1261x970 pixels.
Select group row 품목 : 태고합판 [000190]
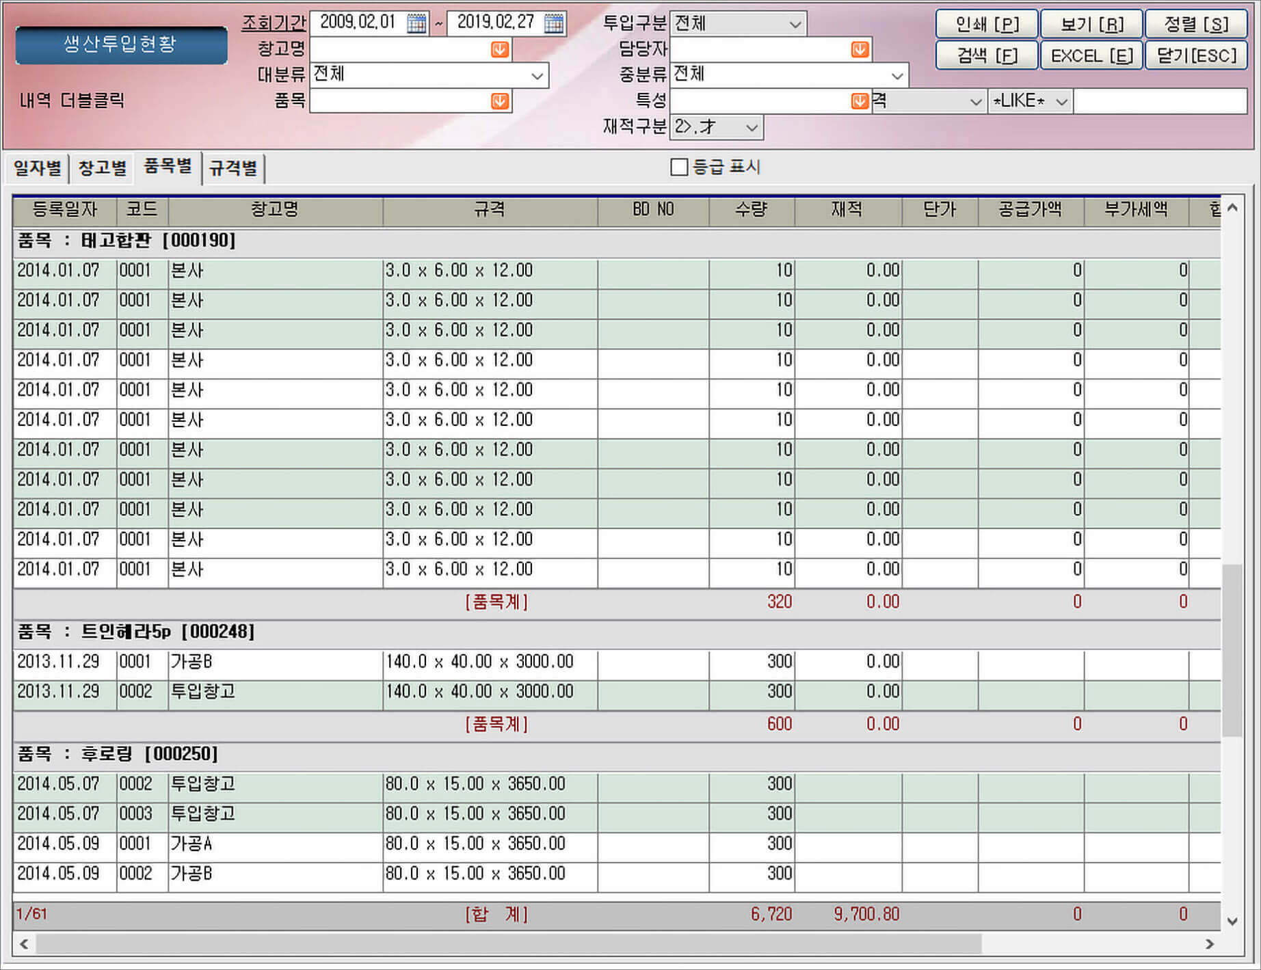tap(617, 241)
